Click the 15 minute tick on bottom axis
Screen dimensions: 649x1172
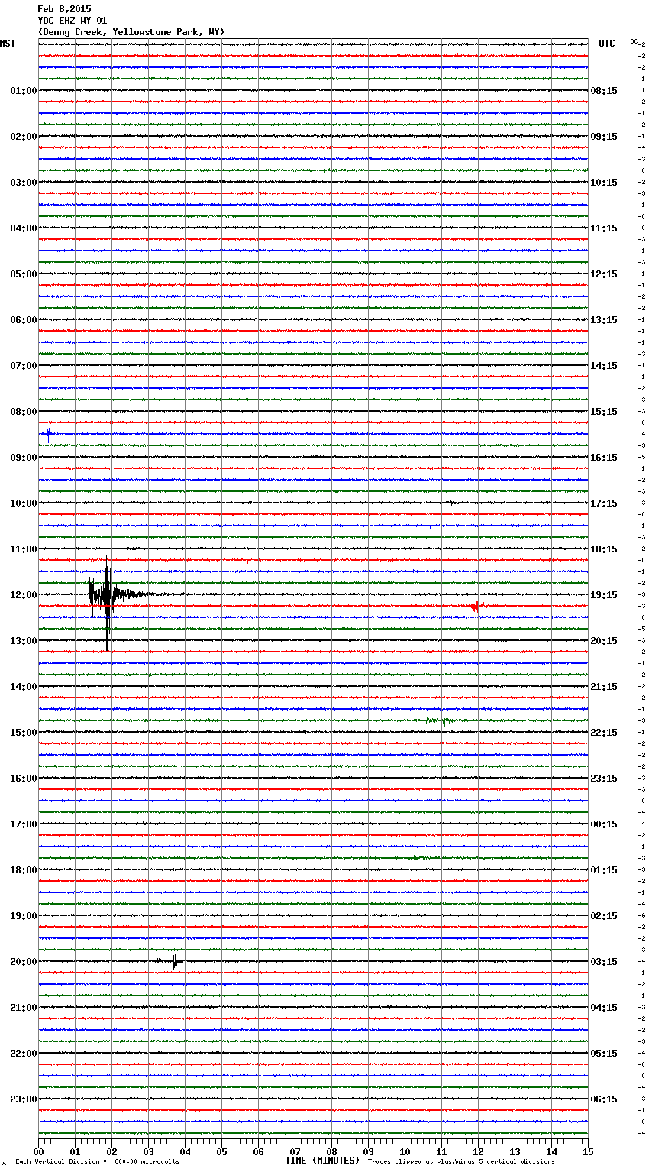[x=588, y=1151]
